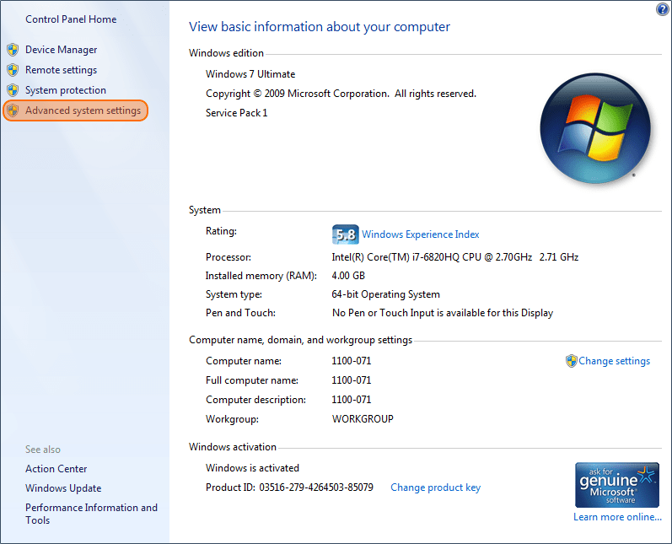Click the Windows is activated text

click(252, 468)
